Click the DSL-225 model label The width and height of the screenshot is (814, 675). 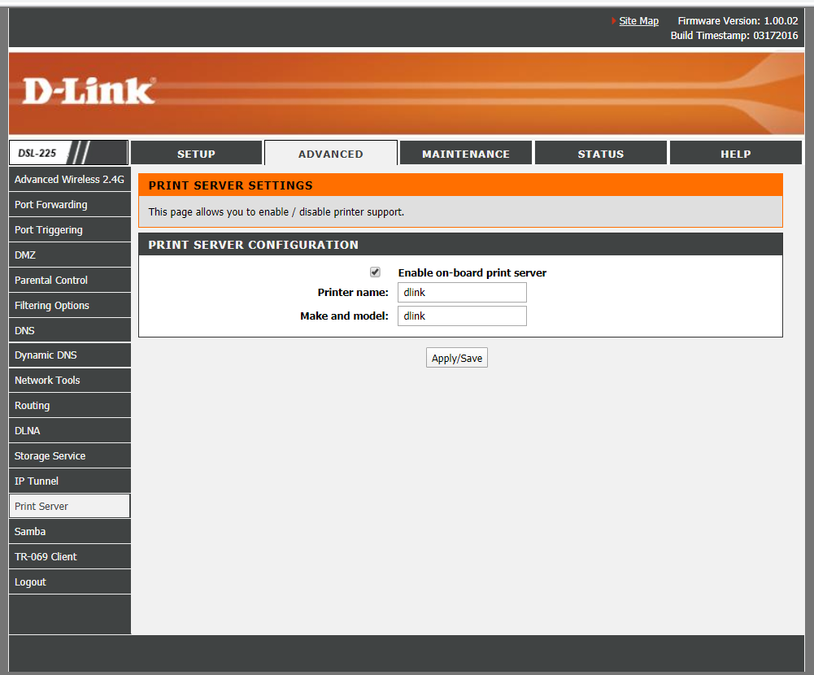point(37,153)
